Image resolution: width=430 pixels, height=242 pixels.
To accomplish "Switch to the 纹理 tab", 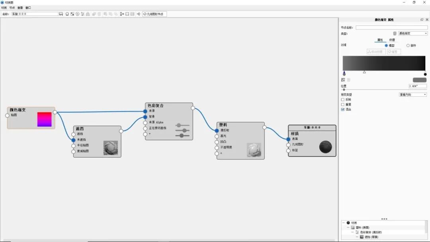I will click(x=392, y=39).
